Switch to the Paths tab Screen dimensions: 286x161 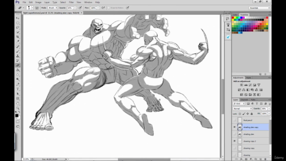253,100
